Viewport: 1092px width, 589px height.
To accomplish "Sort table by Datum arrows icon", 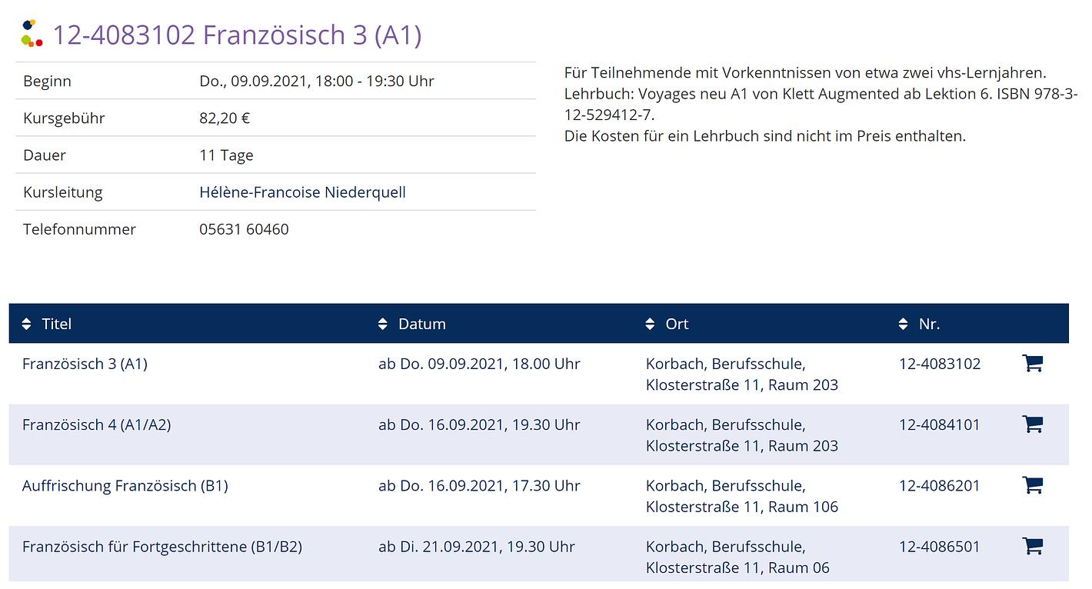I will pos(383,324).
